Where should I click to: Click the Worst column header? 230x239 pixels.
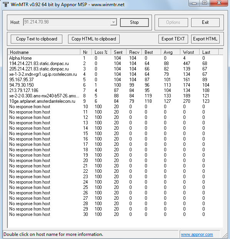(190, 52)
